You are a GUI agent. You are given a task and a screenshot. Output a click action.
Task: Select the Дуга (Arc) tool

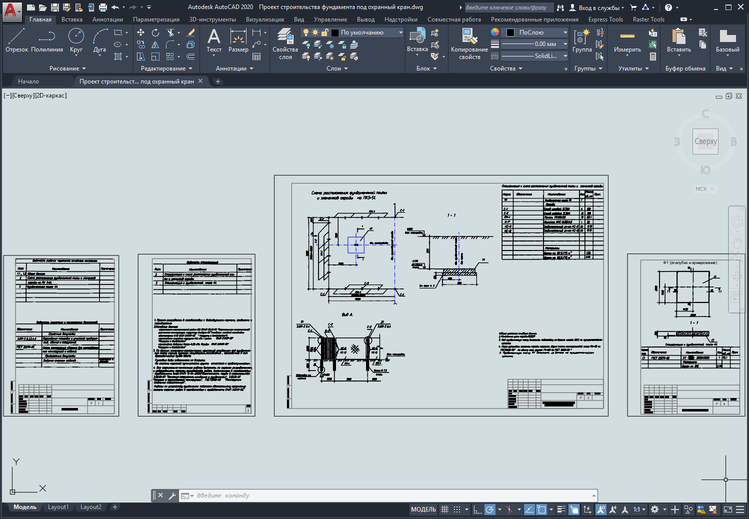tap(99, 40)
